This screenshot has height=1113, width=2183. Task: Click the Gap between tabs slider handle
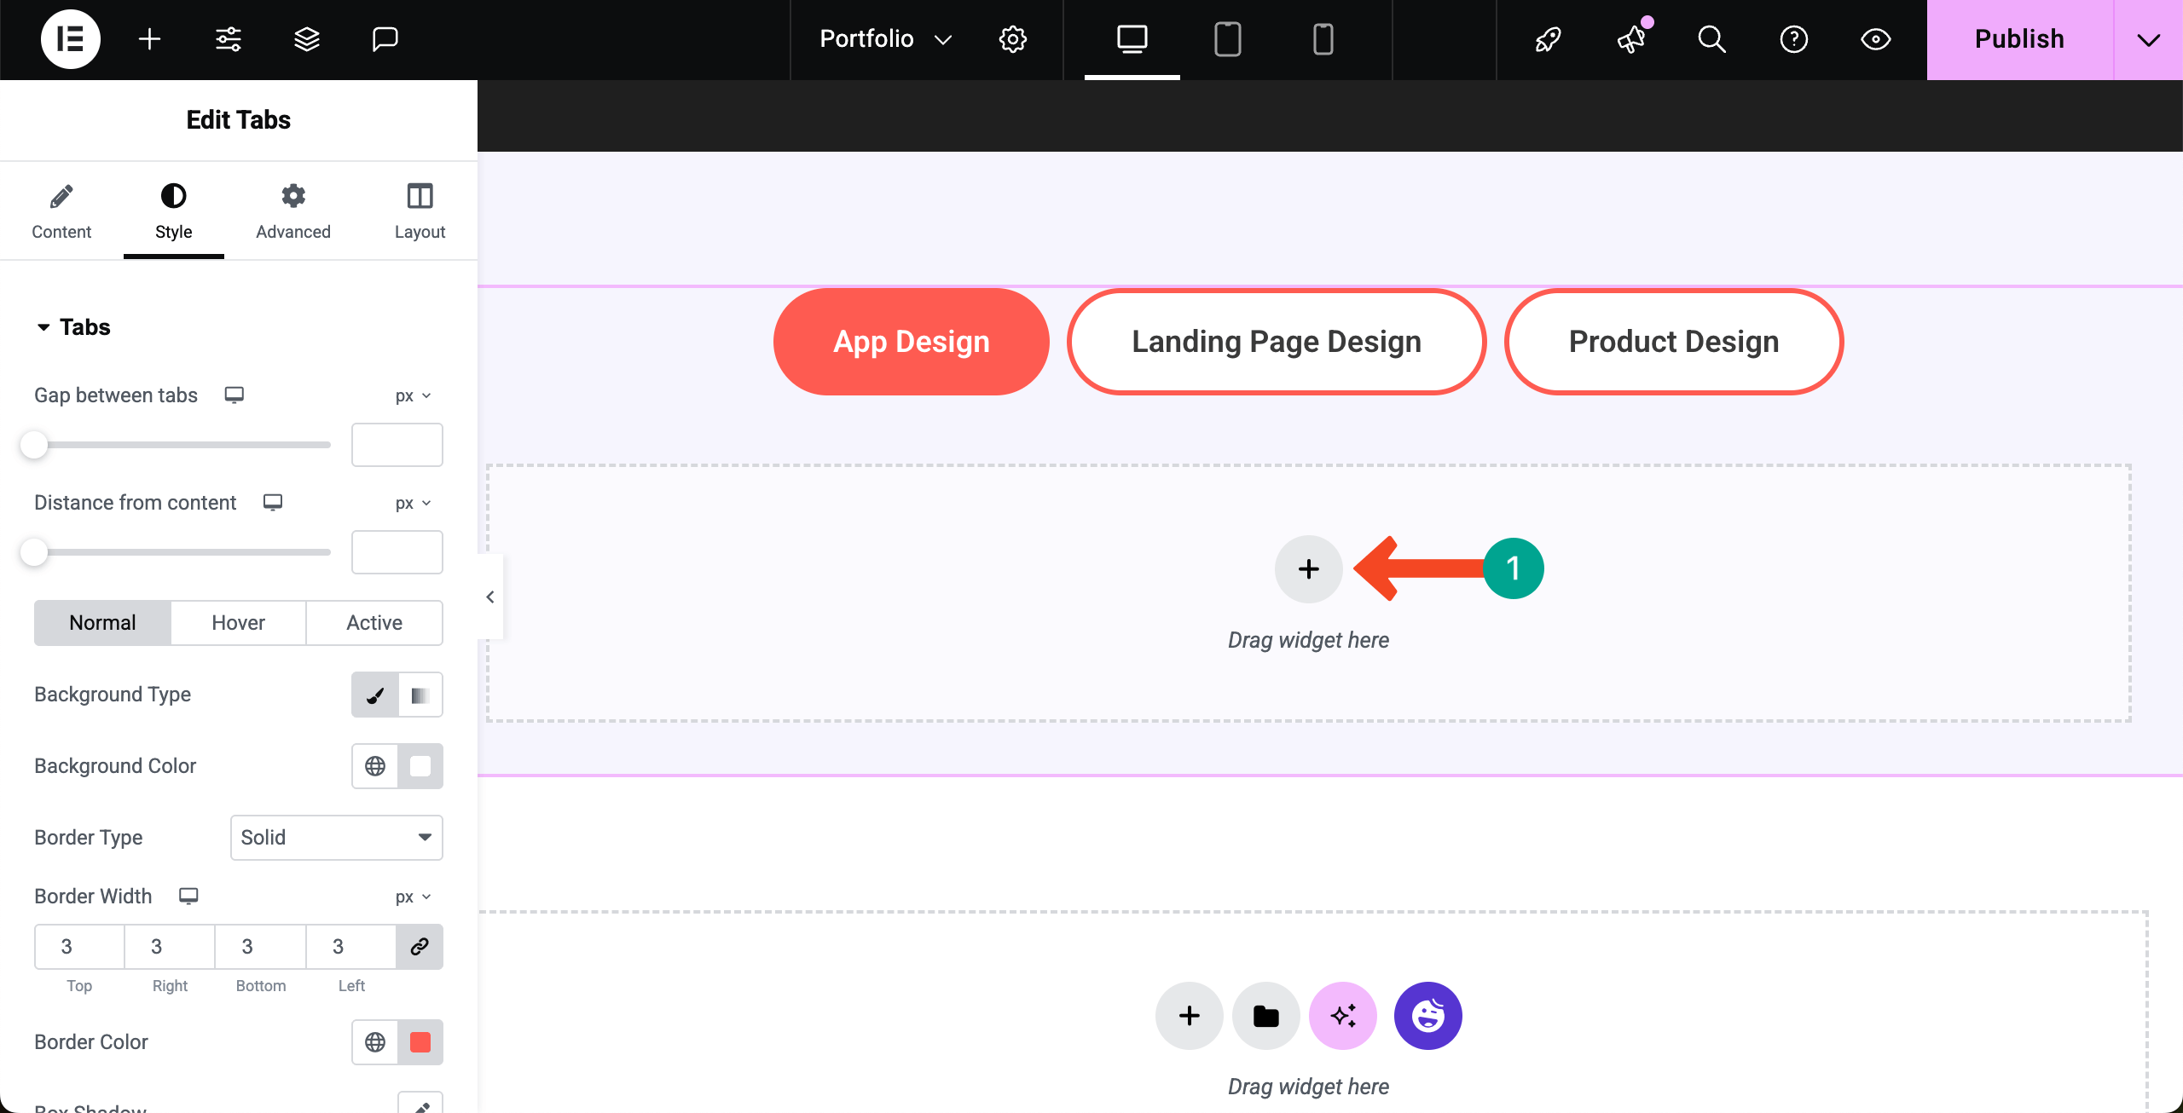pos(34,445)
